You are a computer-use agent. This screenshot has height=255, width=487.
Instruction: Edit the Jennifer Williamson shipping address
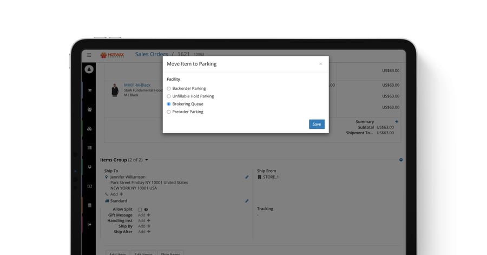point(247,177)
